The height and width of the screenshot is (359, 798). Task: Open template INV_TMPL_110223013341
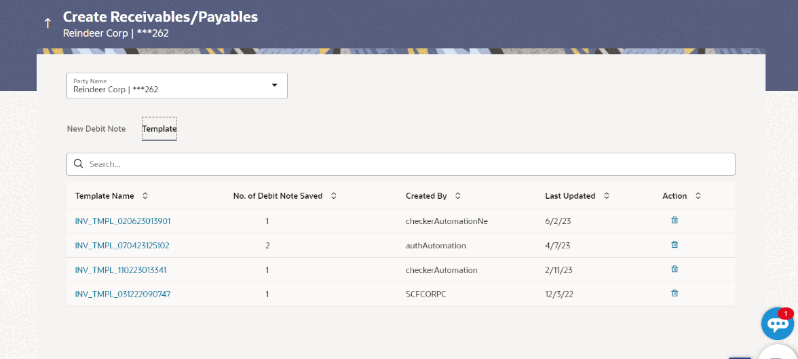click(x=121, y=270)
